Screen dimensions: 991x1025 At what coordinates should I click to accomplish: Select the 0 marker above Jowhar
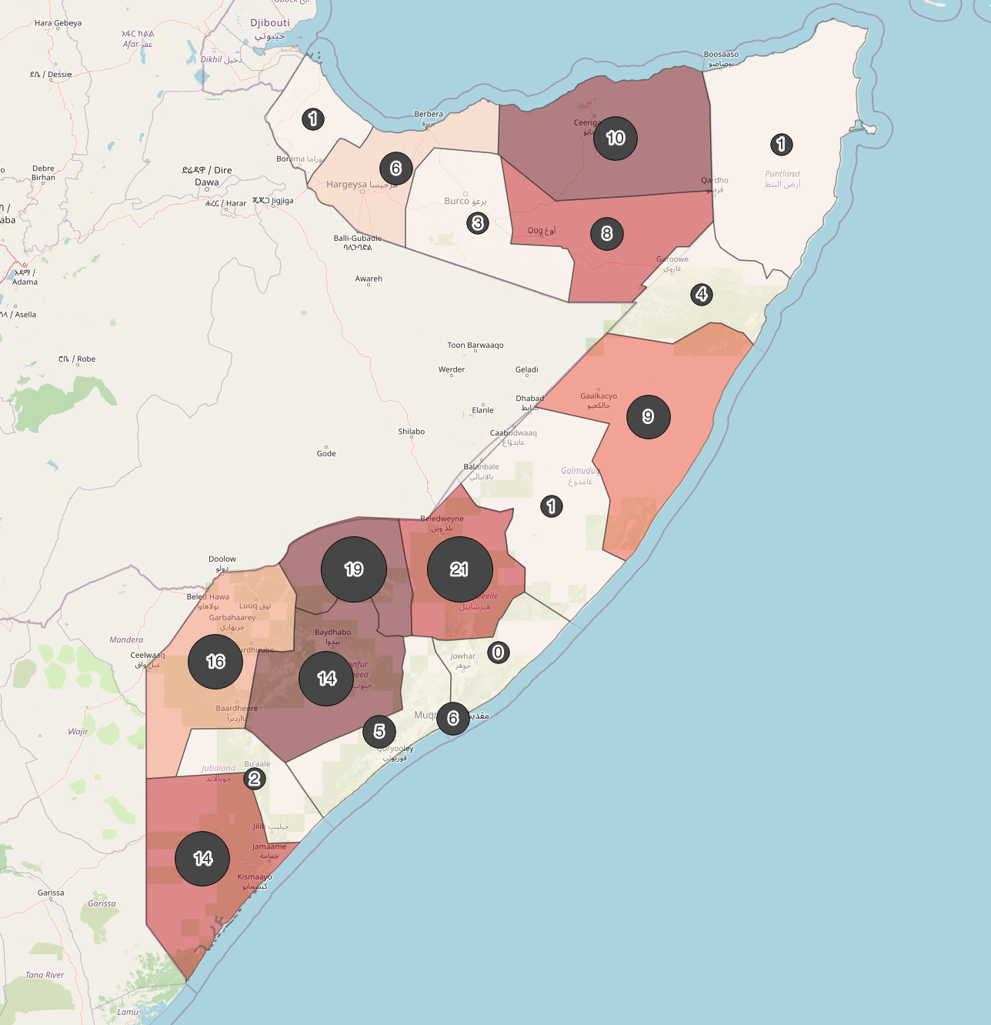tap(498, 653)
